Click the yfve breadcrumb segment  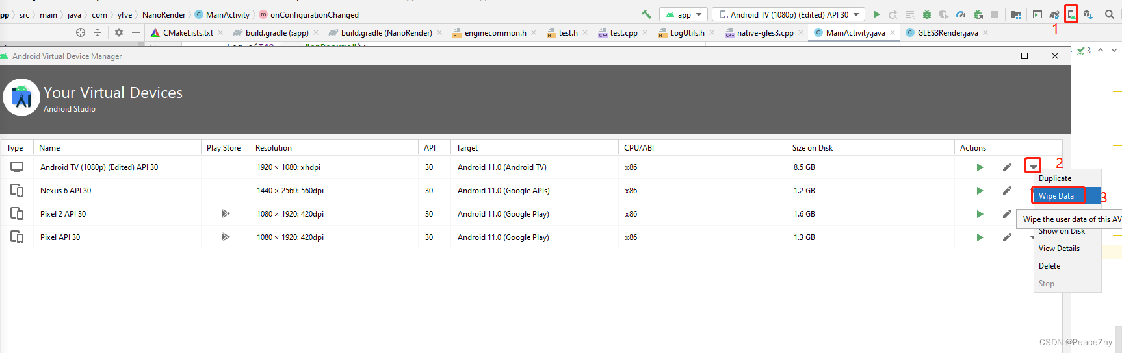click(x=125, y=14)
